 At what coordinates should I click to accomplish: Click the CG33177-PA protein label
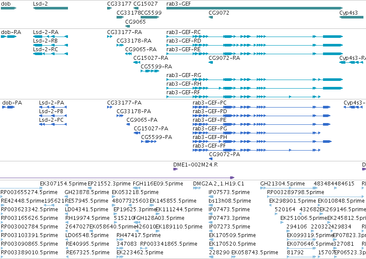tap(124, 102)
